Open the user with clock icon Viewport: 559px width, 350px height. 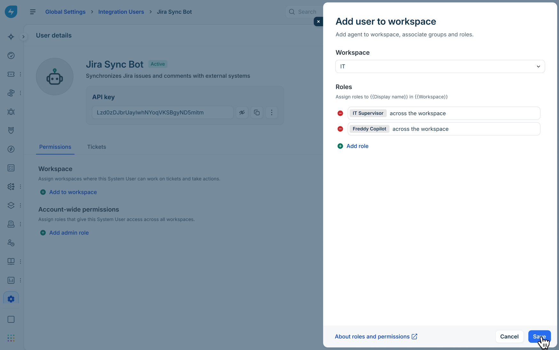point(11,243)
